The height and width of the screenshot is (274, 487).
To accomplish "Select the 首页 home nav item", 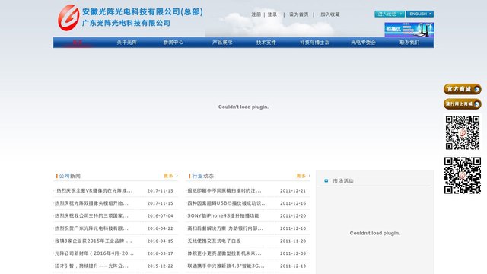I will (77, 43).
